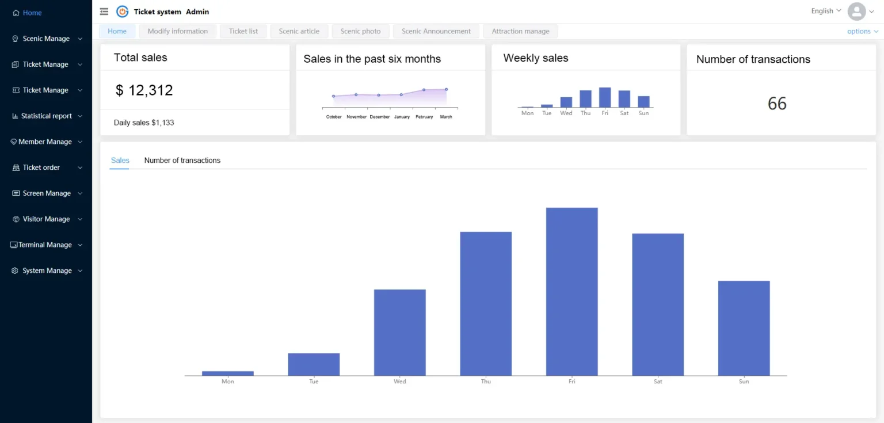Open the Ticket Manage section icon
Viewport: 884px width, 423px height.
click(x=14, y=64)
